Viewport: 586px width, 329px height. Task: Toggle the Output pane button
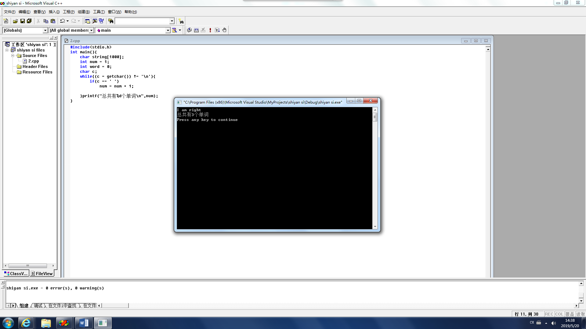[x=95, y=21]
